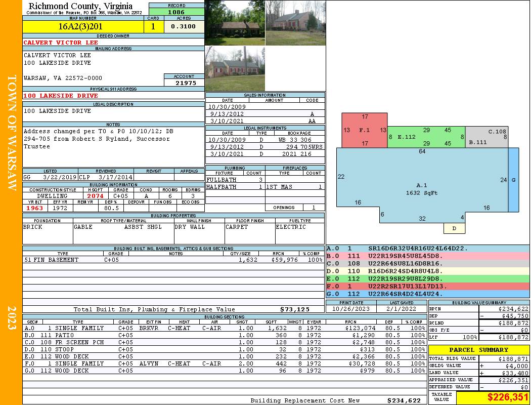Click physical address 100 LAKESIDE DRIVE in red

tap(61, 96)
